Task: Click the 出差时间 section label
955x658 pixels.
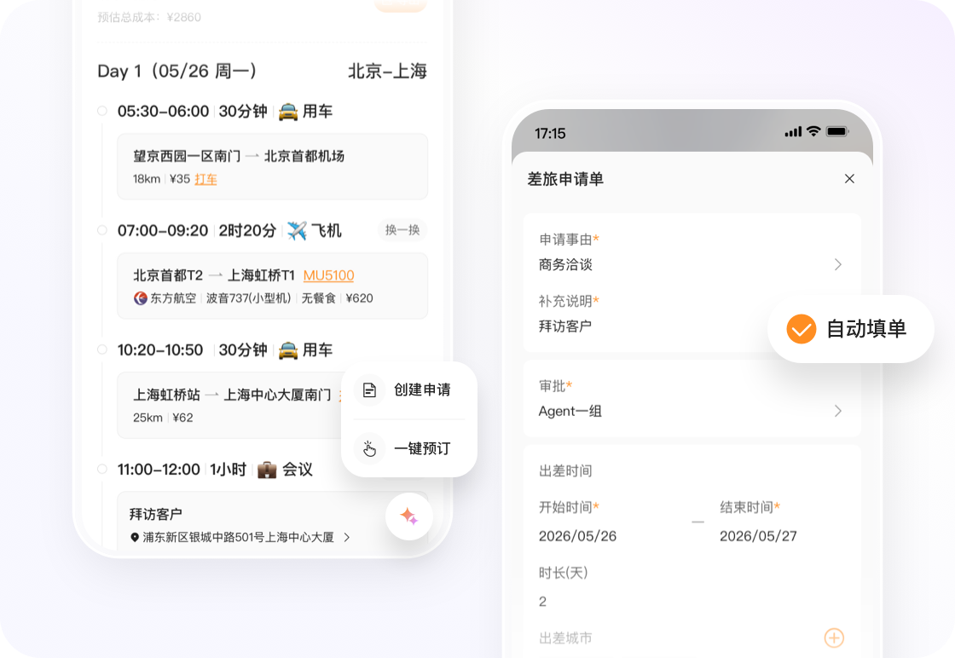Action: coord(565,471)
